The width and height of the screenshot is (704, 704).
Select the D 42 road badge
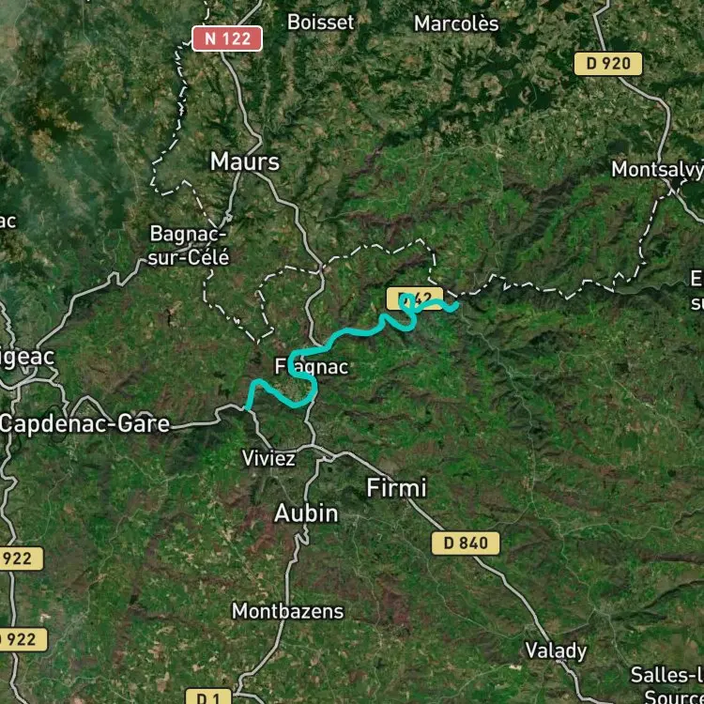415,298
